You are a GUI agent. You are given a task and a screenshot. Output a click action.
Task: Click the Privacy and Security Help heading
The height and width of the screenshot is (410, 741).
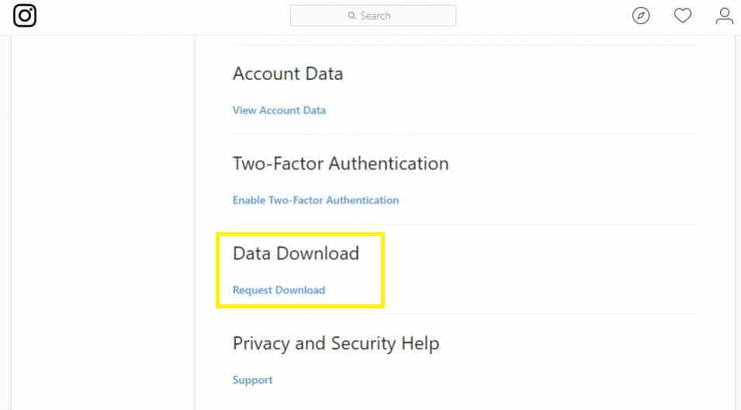336,344
